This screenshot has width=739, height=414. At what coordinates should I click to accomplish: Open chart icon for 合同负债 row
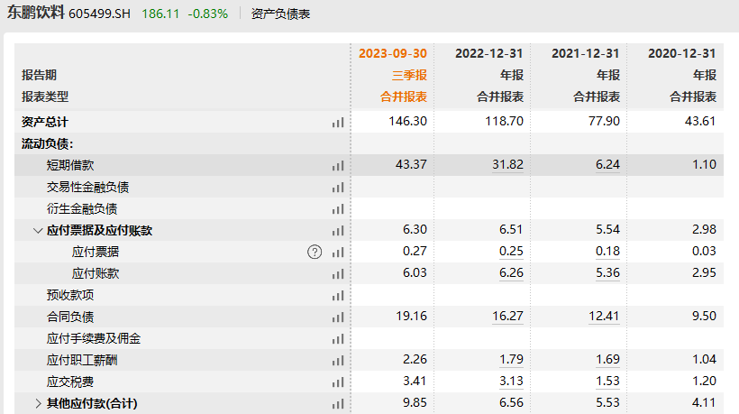tap(338, 317)
